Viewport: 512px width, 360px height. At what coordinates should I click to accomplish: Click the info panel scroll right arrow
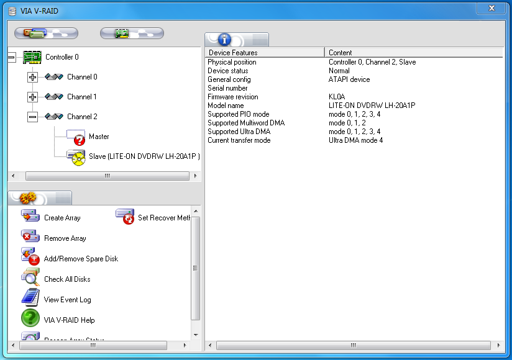pos(498,345)
